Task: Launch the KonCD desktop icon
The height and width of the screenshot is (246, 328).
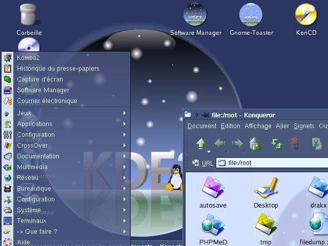Action: [306, 14]
